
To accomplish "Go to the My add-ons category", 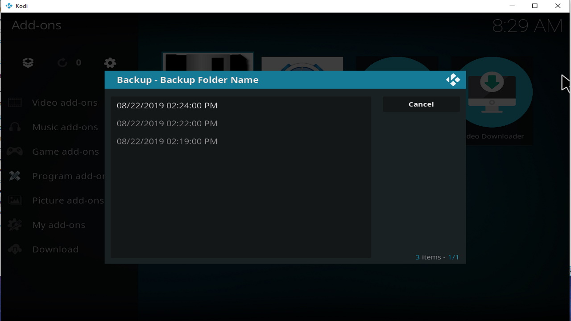I will tap(58, 225).
